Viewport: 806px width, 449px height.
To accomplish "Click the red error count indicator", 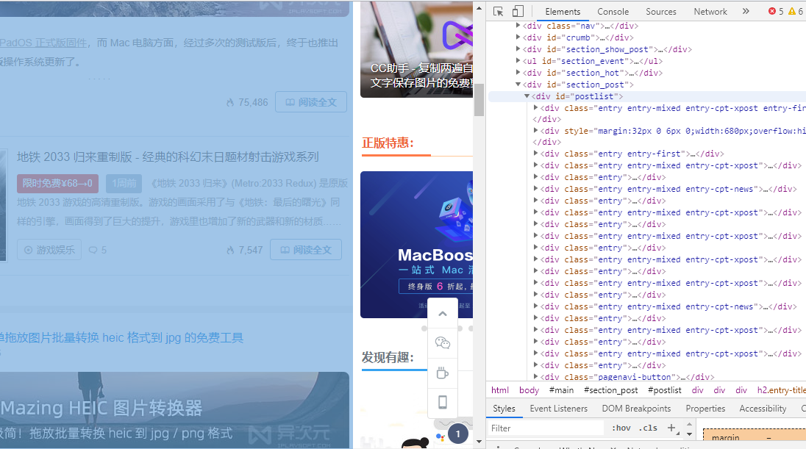I will pyautogui.click(x=776, y=11).
